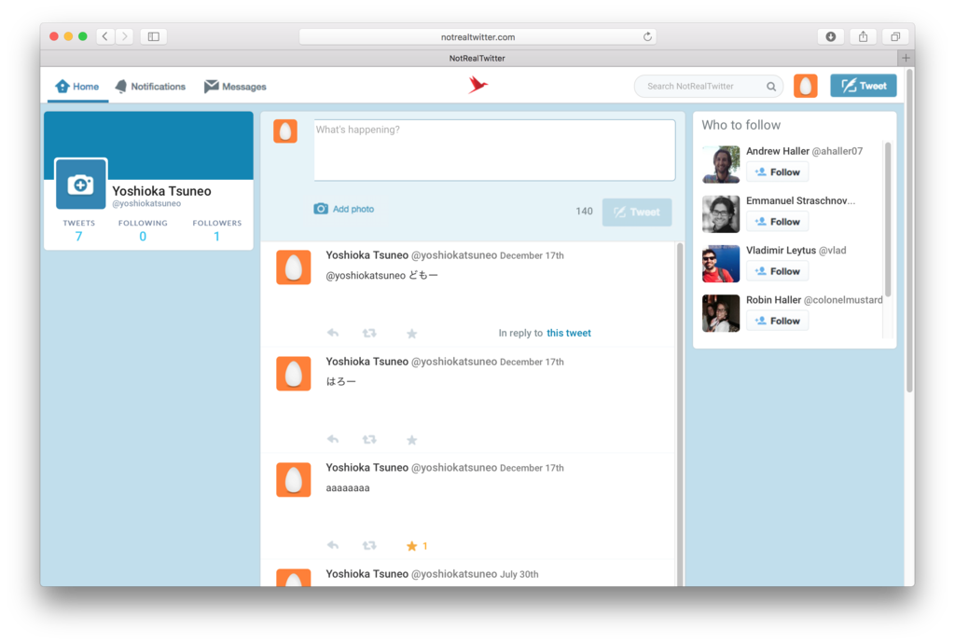Follow Emmanuel Straschnov
This screenshot has height=644, width=955.
tap(778, 222)
